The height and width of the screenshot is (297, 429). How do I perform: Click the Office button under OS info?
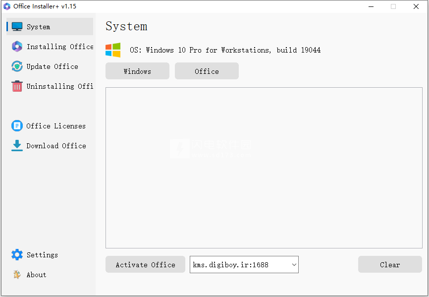pyautogui.click(x=207, y=71)
